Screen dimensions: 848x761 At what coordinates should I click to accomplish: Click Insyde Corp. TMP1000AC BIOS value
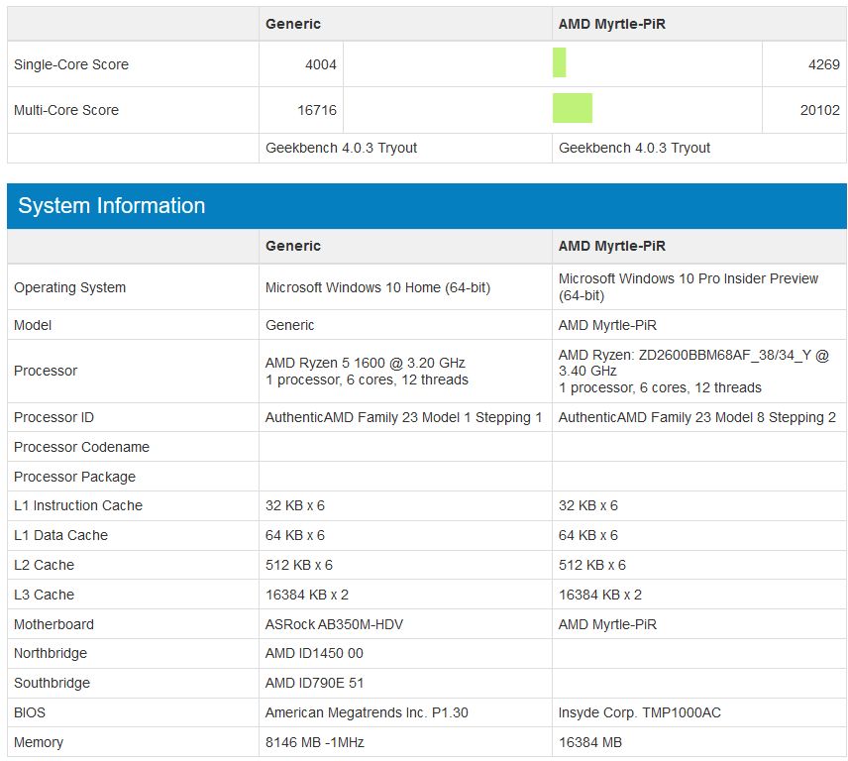pyautogui.click(x=640, y=712)
